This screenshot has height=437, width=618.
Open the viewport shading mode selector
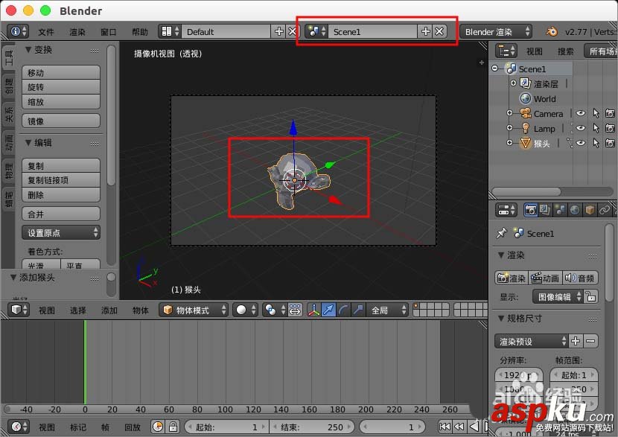[245, 310]
